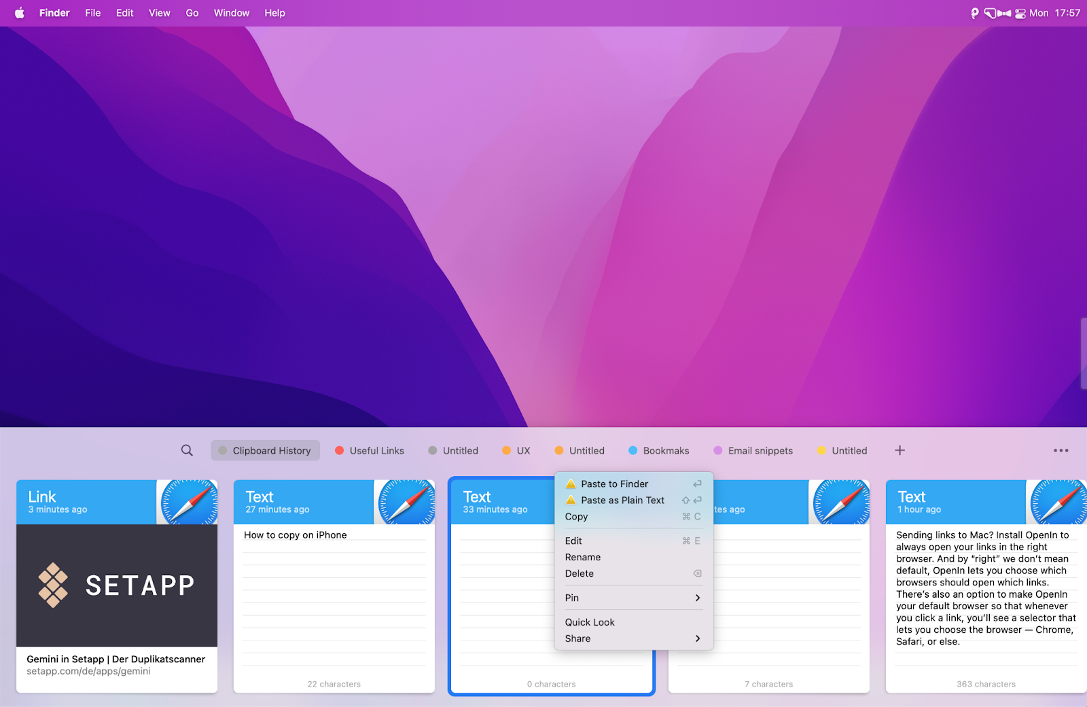Image resolution: width=1087 pixels, height=707 pixels.
Task: Select Quick Look in the context menu
Action: tap(589, 621)
